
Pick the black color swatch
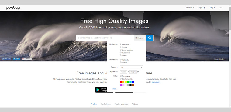tap(130, 85)
